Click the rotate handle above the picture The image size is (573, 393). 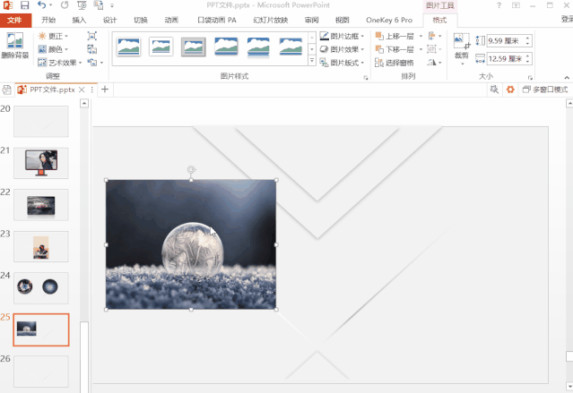[191, 169]
